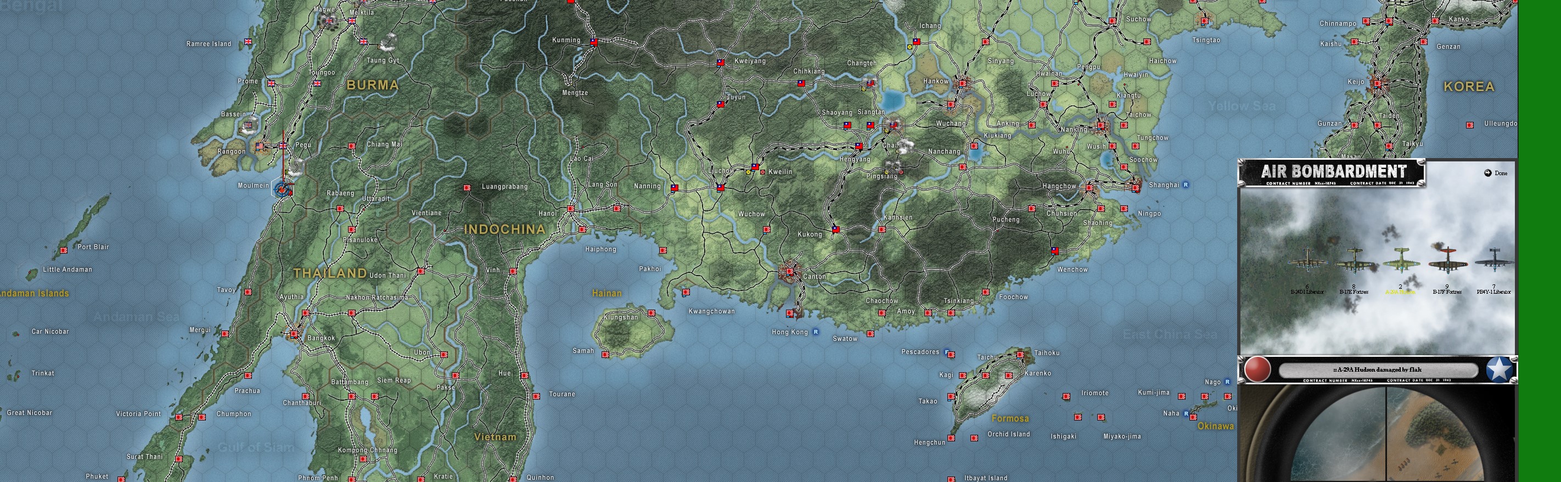This screenshot has width=1561, height=482.
Task: Click the Swatow base icon
Action: [870, 333]
